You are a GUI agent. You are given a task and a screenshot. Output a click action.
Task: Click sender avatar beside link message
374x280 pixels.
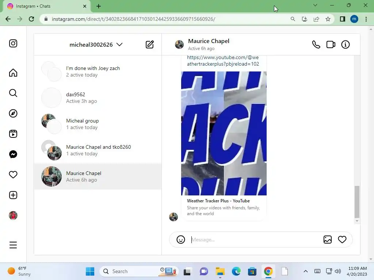pos(173,217)
